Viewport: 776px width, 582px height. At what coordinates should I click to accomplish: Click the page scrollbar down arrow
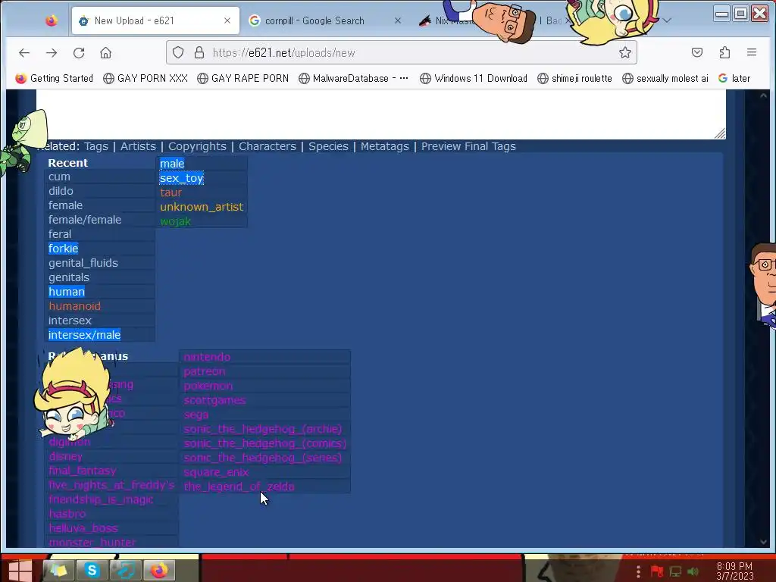[763, 542]
